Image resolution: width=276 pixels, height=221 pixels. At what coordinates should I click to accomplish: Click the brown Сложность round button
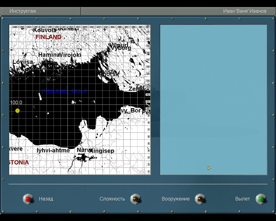point(135,199)
